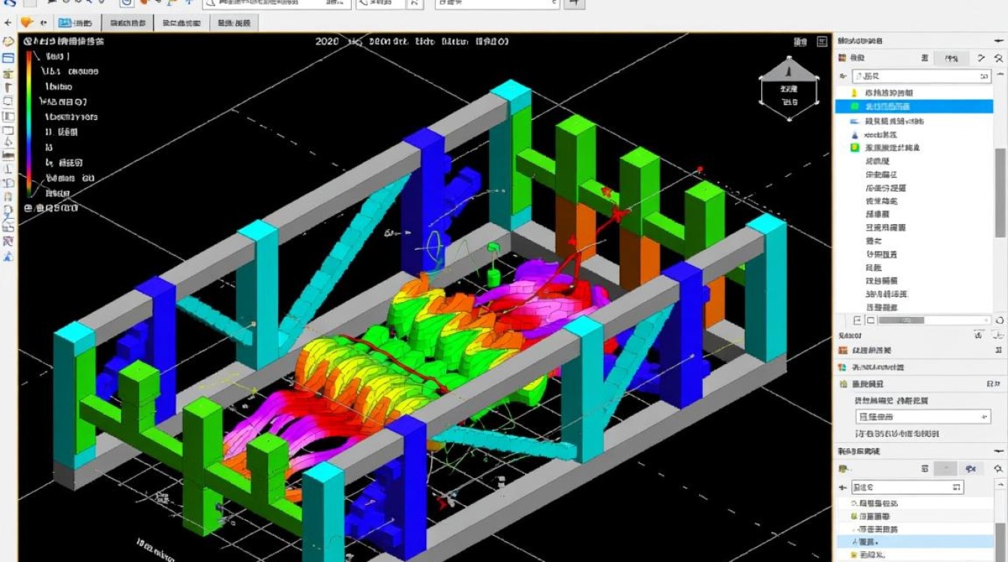Click the blue cone icon in tree list
The image size is (1008, 562).
[854, 134]
